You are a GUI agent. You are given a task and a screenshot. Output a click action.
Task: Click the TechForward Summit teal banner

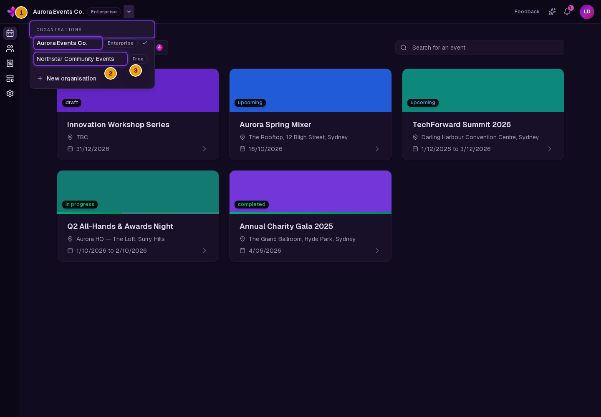483,90
